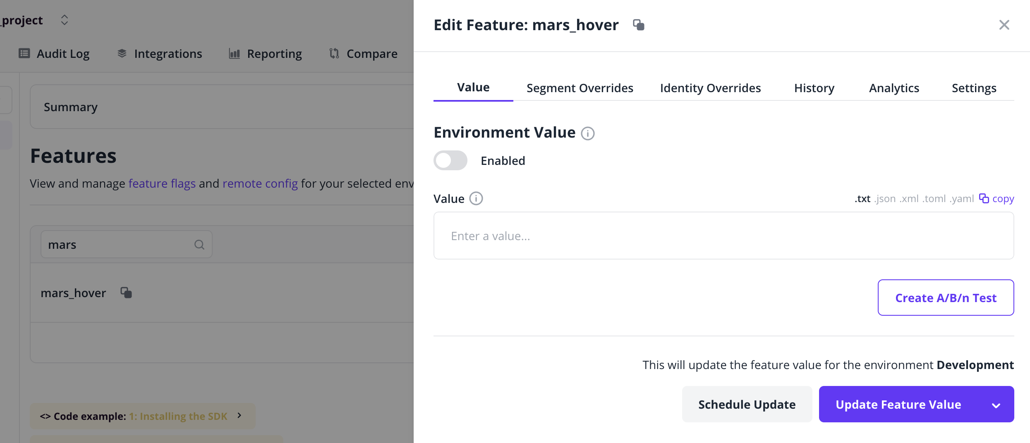This screenshot has width=1030, height=443.
Task: Click the Compare arrows icon
Action: pos(333,53)
